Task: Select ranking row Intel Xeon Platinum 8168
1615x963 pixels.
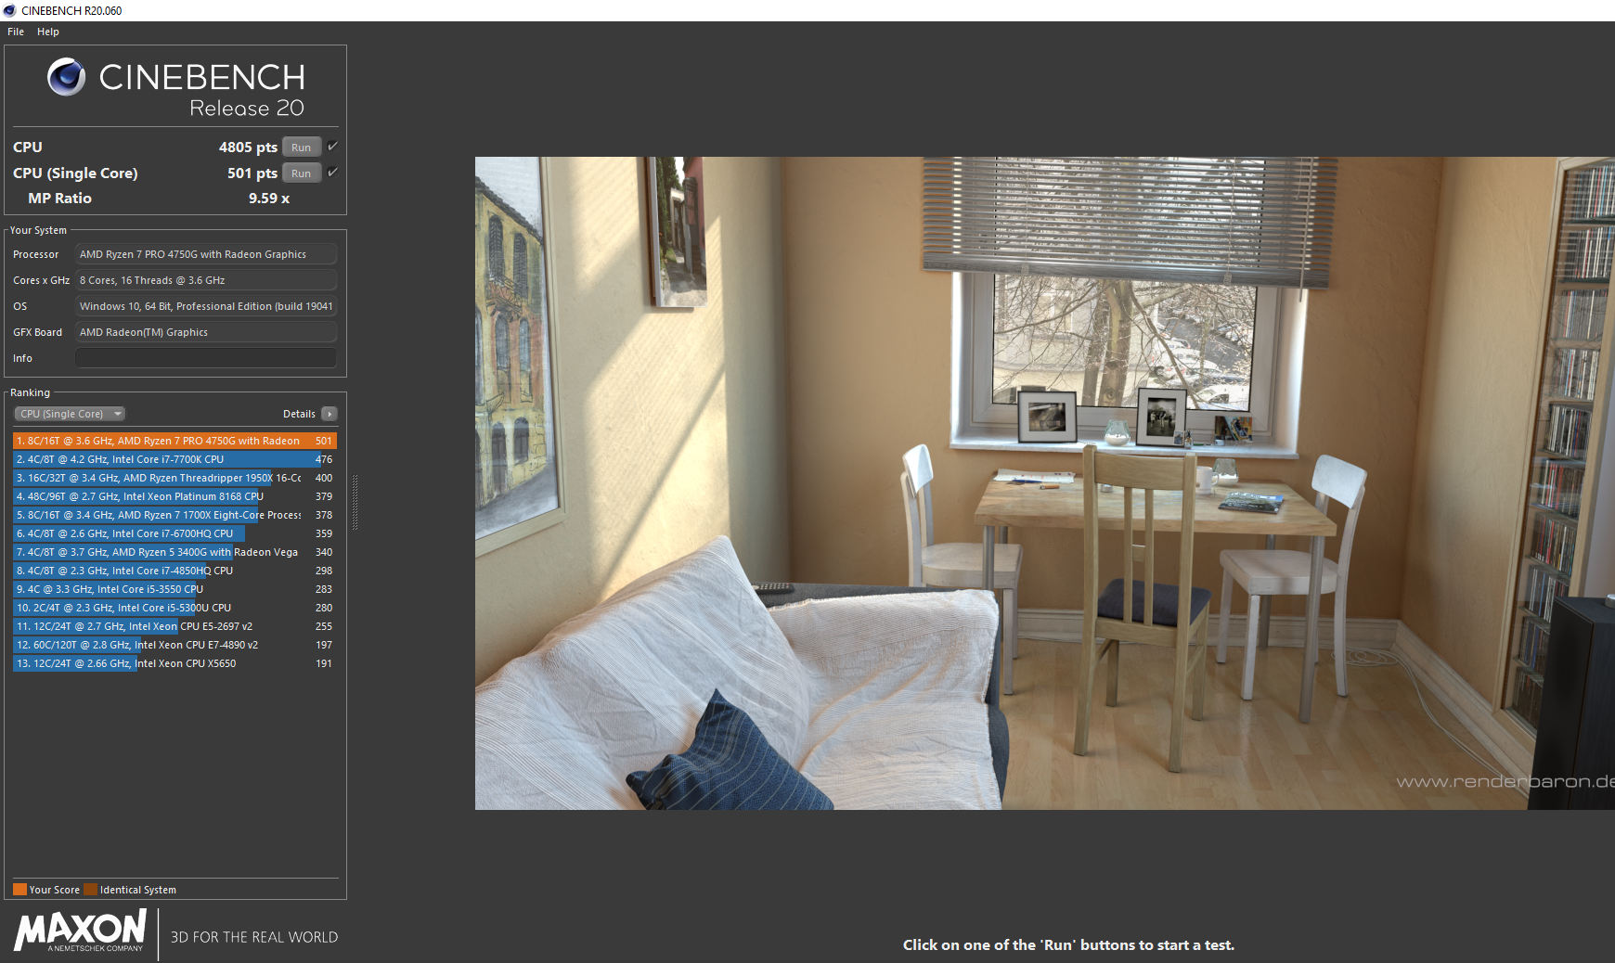Action: pyautogui.click(x=174, y=496)
